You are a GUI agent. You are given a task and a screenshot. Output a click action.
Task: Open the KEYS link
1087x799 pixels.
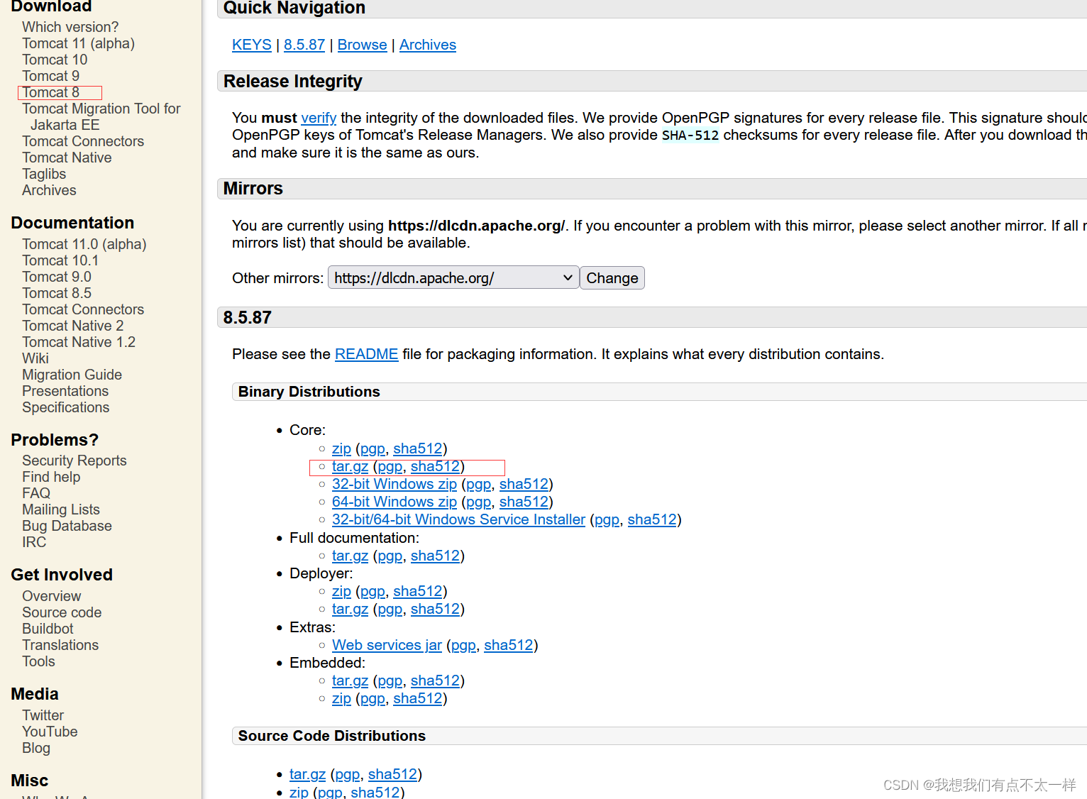pyautogui.click(x=252, y=45)
